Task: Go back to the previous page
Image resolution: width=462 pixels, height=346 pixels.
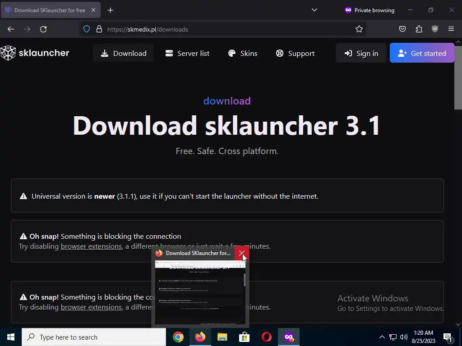Action: (11, 29)
